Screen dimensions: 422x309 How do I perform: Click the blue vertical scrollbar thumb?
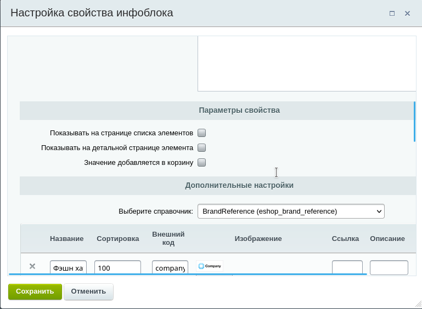coord(414,122)
